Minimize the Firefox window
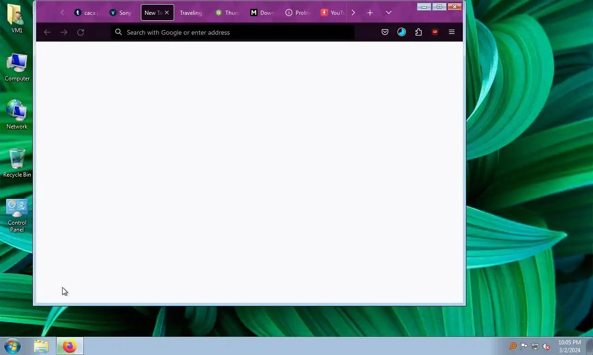The image size is (593, 355). [x=423, y=7]
